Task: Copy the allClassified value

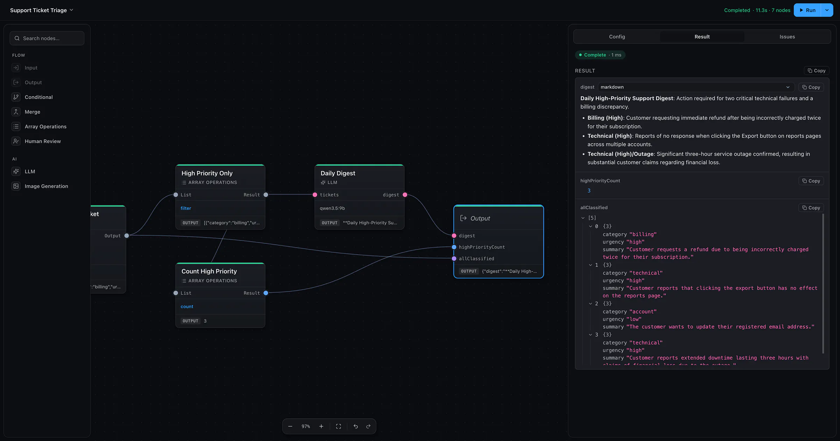Action: [x=811, y=208]
